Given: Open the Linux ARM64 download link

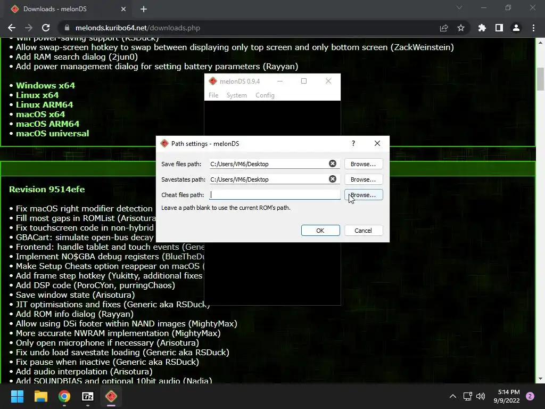Looking at the screenshot, I should pos(45,104).
